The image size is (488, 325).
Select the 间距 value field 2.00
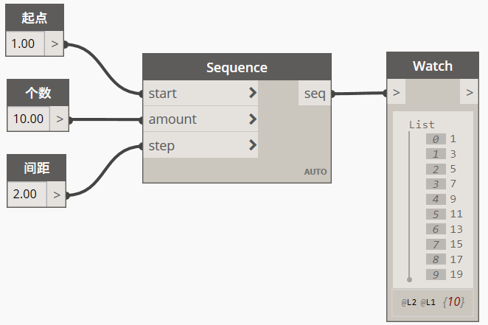click(27, 195)
